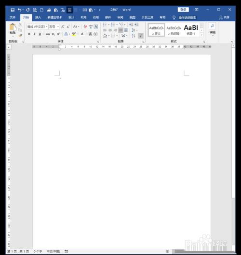Decrease font size with the smaller A
Viewport: 241px width, 255px height.
point(68,27)
